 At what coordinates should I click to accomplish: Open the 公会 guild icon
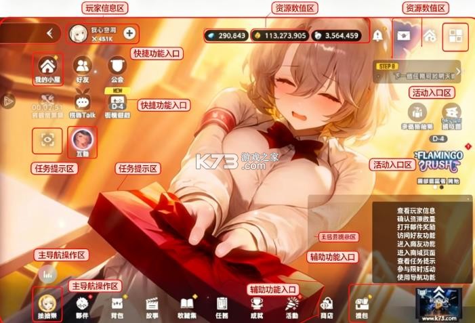point(117,69)
